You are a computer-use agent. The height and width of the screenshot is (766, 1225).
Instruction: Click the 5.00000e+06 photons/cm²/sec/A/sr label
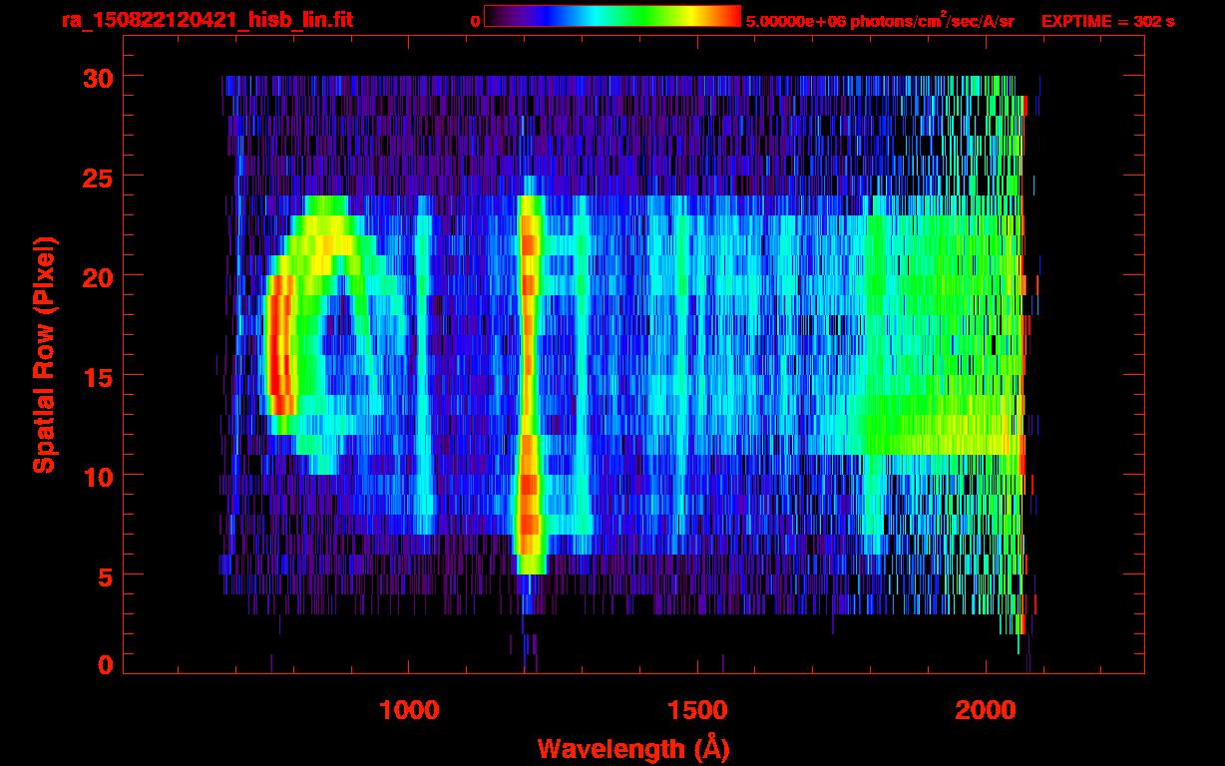(x=880, y=21)
